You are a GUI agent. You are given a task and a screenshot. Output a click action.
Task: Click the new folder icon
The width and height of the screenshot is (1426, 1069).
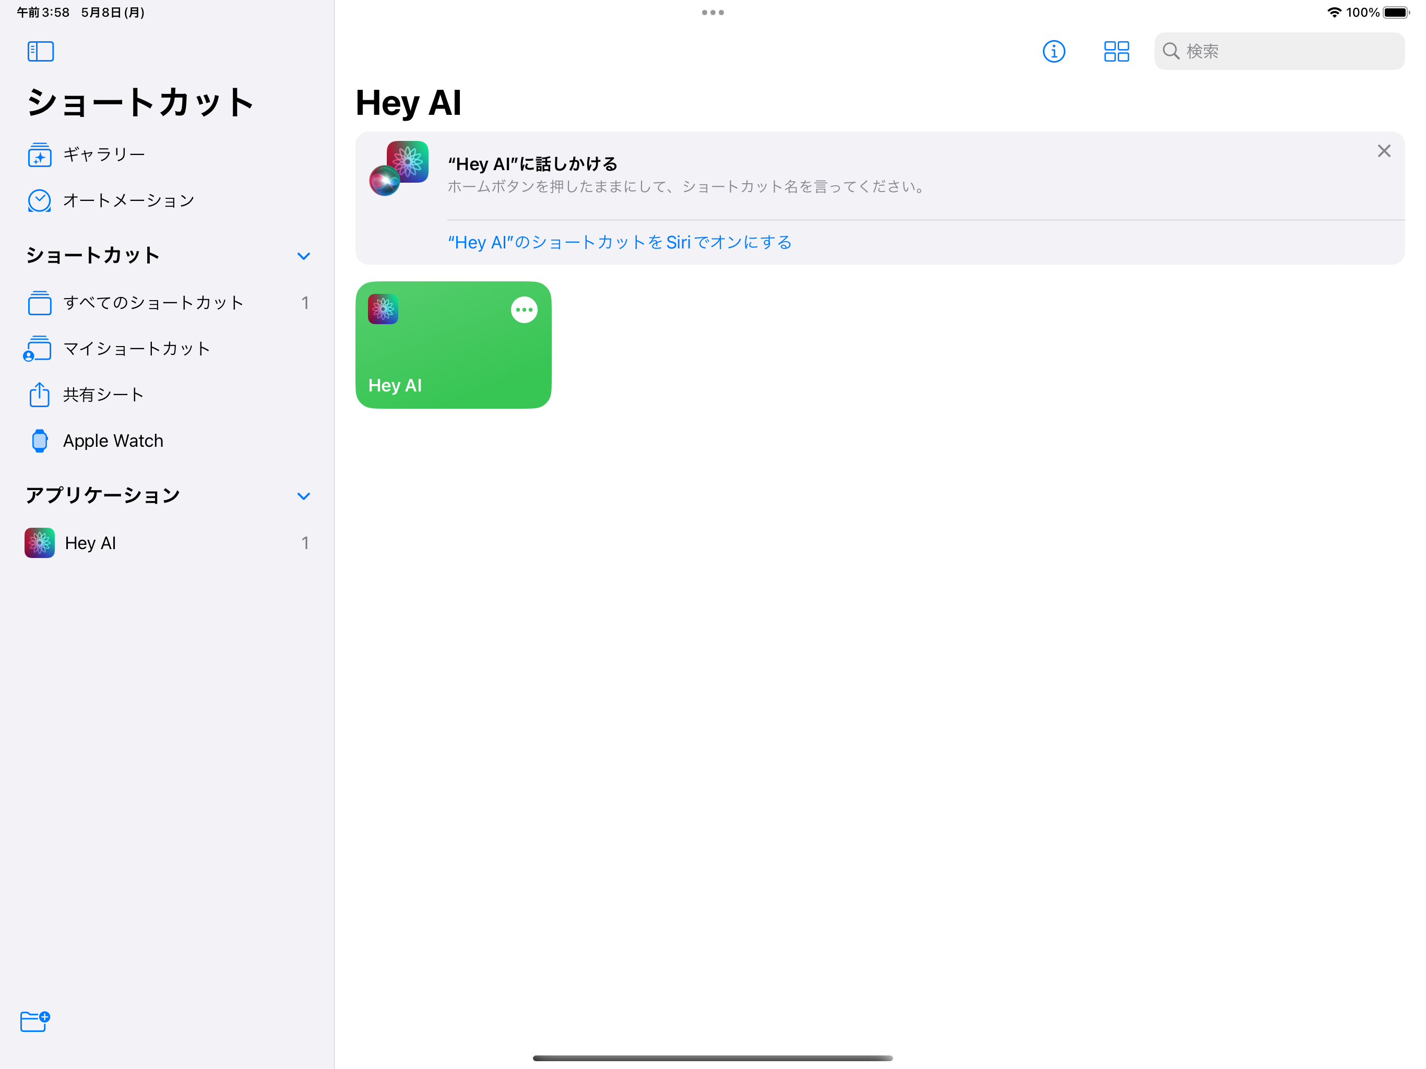click(x=35, y=1022)
